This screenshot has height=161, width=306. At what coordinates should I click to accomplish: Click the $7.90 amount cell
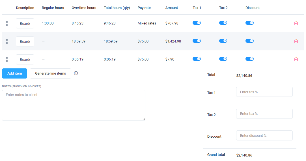[x=170, y=59]
